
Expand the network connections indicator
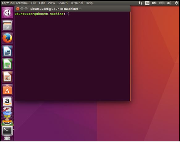tap(140, 3)
